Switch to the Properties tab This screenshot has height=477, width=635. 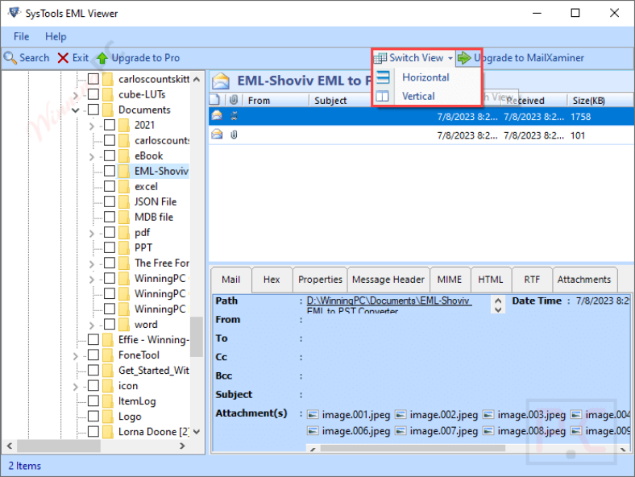320,280
